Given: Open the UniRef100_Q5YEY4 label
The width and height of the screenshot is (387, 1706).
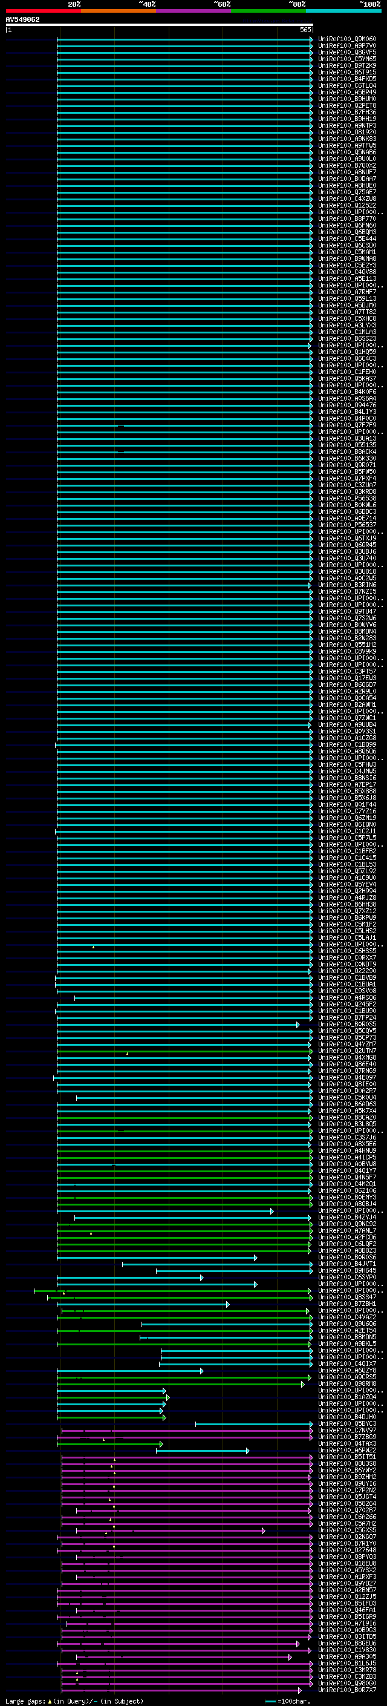Looking at the screenshot, I should 346,884.
